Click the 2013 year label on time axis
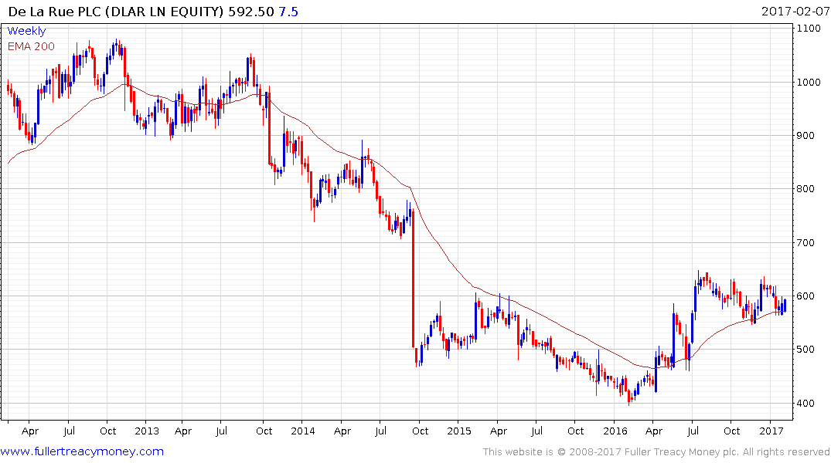The image size is (831, 463). pyautogui.click(x=147, y=431)
